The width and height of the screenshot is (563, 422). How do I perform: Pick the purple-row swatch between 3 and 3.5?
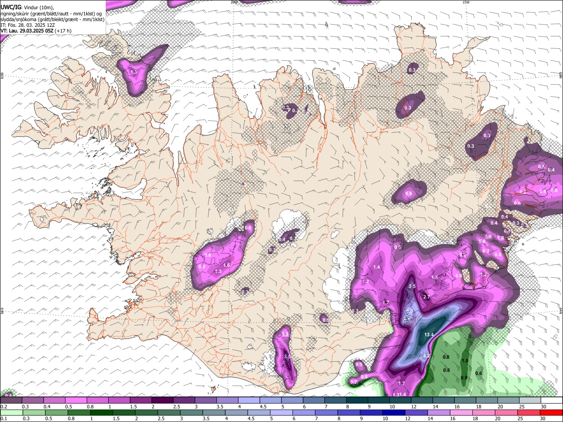pyautogui.click(x=205, y=400)
